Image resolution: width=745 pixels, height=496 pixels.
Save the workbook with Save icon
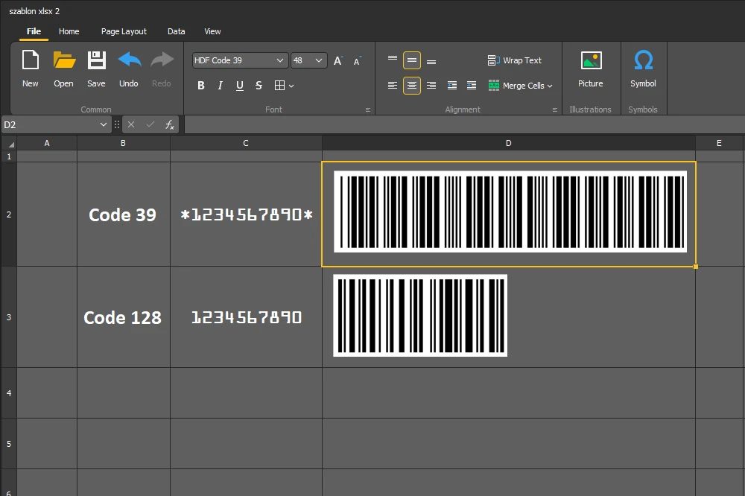96,69
